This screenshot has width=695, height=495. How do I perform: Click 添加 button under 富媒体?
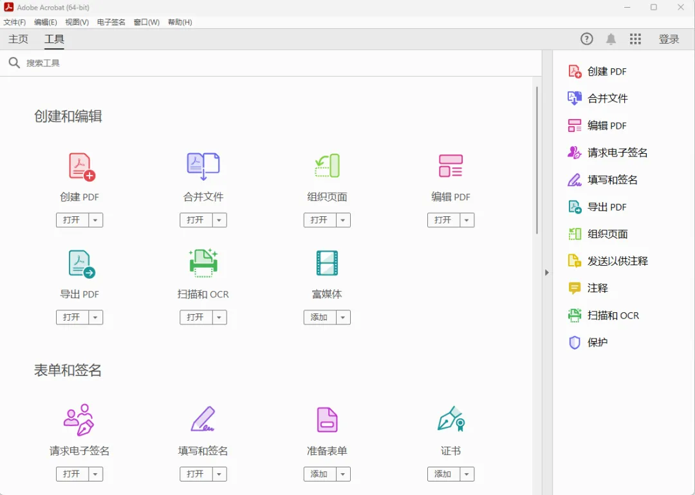click(x=320, y=317)
